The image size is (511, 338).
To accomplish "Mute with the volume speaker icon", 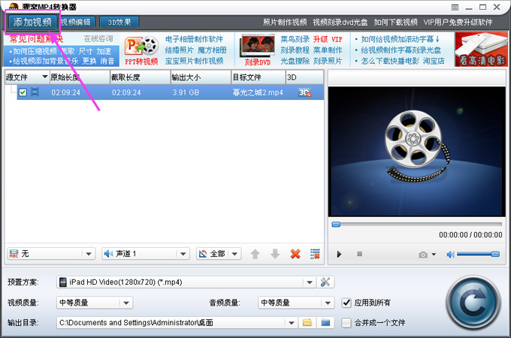I will pyautogui.click(x=450, y=255).
